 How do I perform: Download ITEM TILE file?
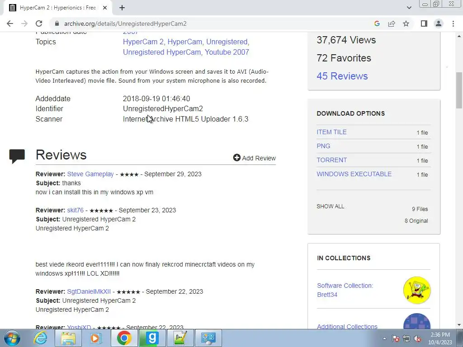(x=331, y=132)
